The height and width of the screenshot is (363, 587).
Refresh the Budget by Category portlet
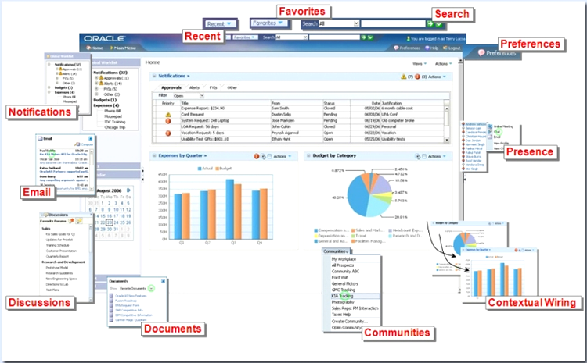tap(417, 156)
